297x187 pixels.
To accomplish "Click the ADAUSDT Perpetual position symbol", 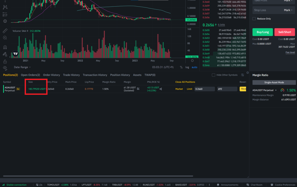I will click(10, 89).
